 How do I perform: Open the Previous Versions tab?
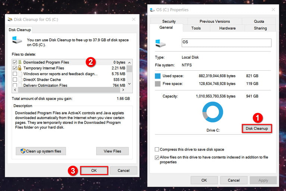[x=215, y=21]
